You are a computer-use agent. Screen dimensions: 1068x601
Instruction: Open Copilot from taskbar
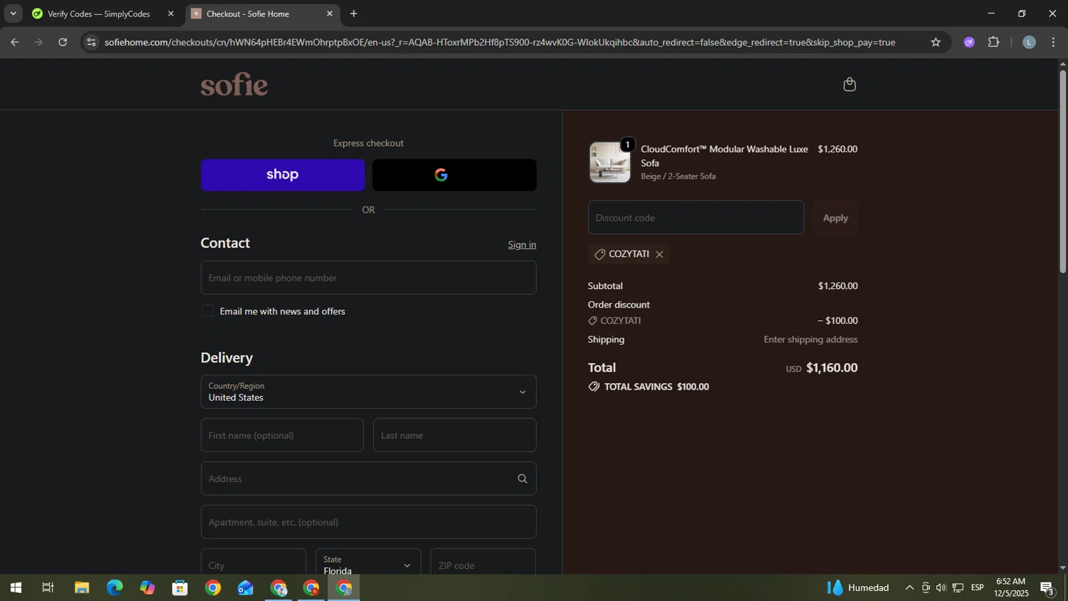click(147, 587)
